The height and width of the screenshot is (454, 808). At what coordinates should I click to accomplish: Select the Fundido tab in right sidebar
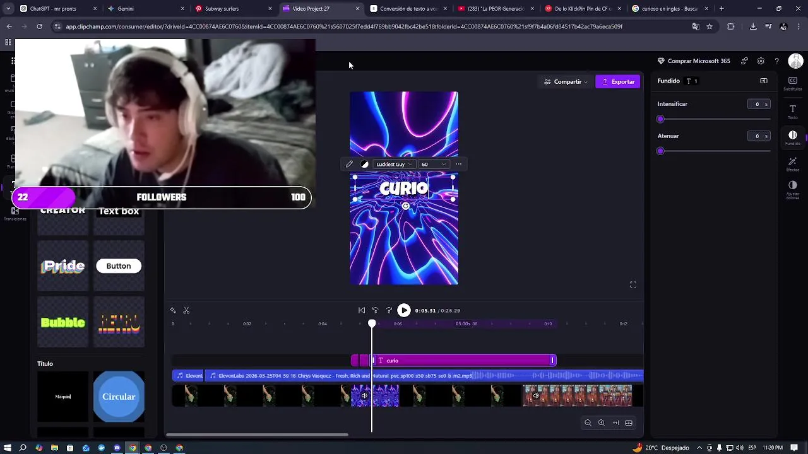tap(793, 138)
